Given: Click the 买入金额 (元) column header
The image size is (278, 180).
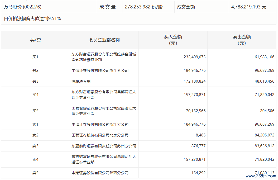Looking at the screenshot, I should point(173,40).
